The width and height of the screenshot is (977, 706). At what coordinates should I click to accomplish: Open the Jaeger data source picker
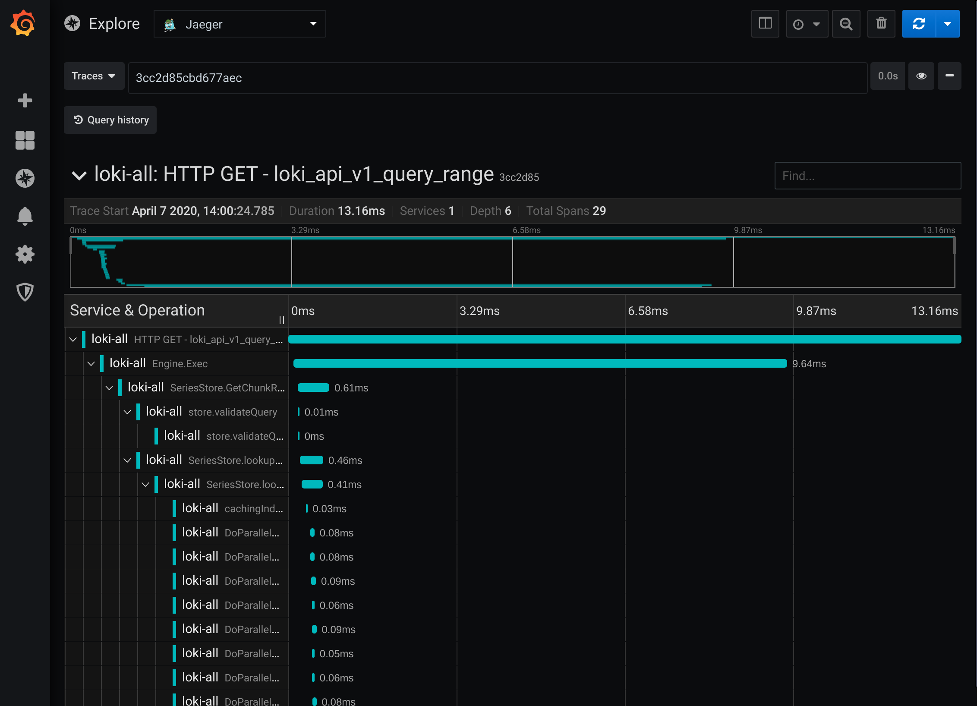[x=240, y=24]
